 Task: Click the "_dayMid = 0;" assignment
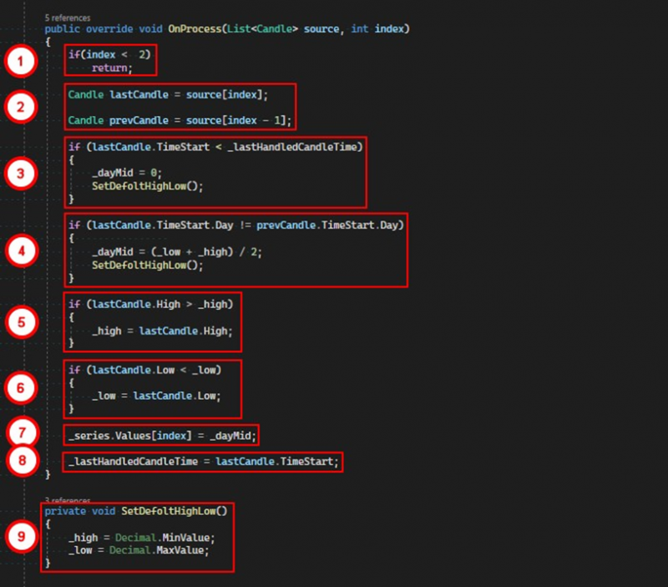point(127,173)
